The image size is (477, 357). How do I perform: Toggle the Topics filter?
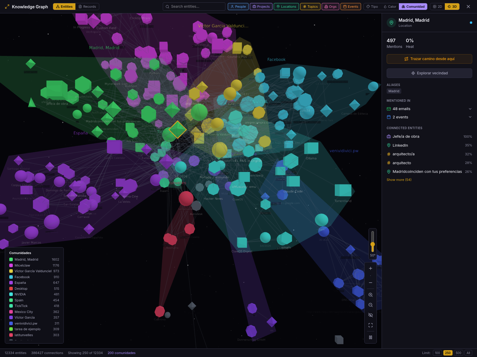click(310, 7)
